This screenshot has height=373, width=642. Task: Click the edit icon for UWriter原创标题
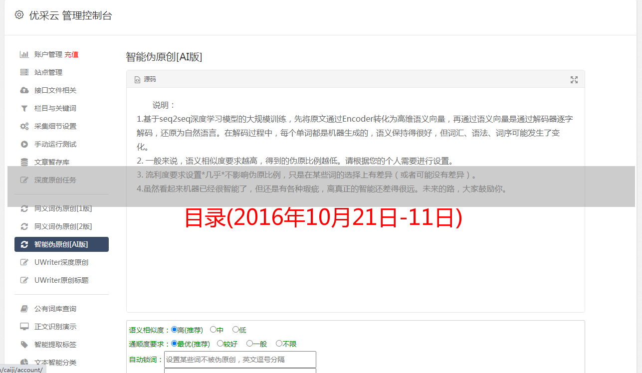[24, 280]
